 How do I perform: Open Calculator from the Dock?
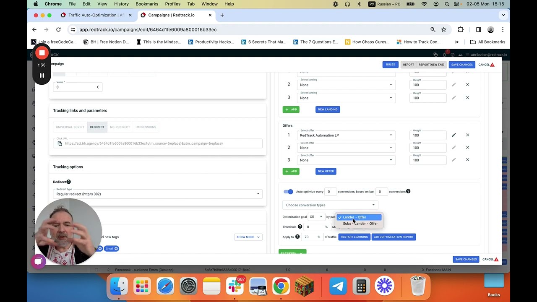tap(361, 286)
